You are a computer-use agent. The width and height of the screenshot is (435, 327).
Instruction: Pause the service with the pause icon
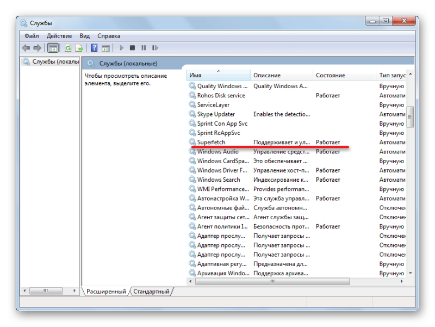tap(144, 48)
